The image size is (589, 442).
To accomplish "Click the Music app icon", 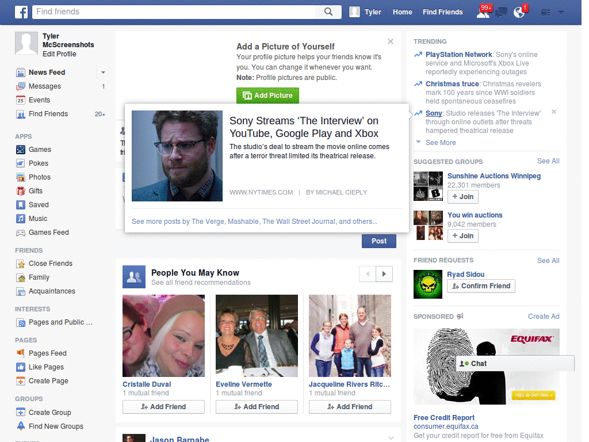I will click(x=21, y=219).
